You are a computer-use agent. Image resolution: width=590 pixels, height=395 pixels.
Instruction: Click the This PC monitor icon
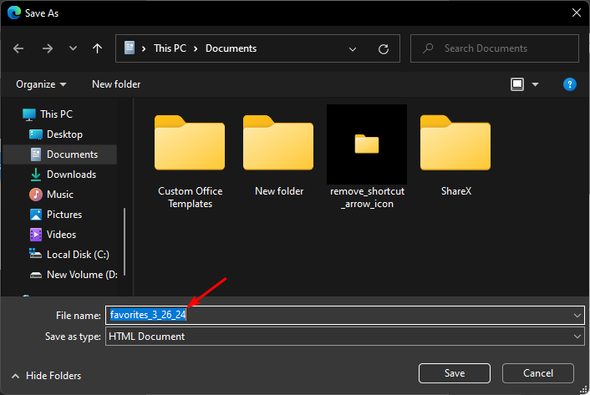click(x=29, y=114)
